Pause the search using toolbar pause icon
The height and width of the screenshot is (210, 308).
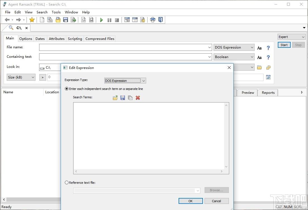pyautogui.click(x=109, y=20)
